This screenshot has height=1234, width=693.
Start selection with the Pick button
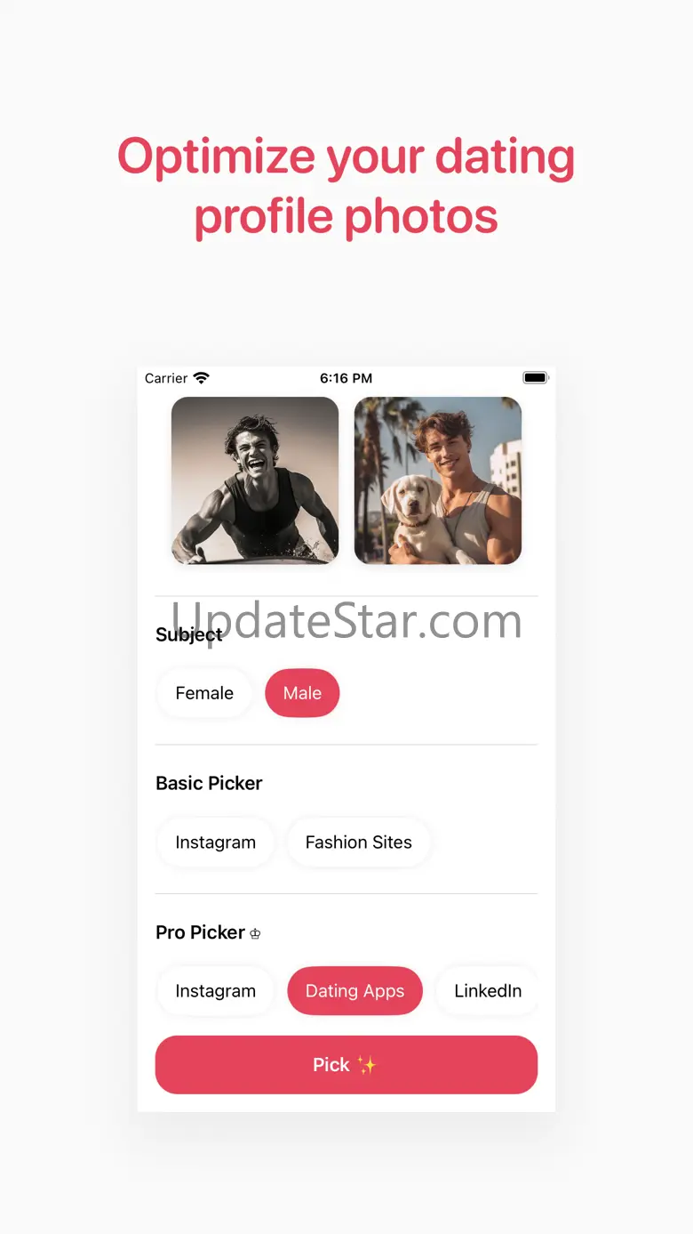[346, 1065]
